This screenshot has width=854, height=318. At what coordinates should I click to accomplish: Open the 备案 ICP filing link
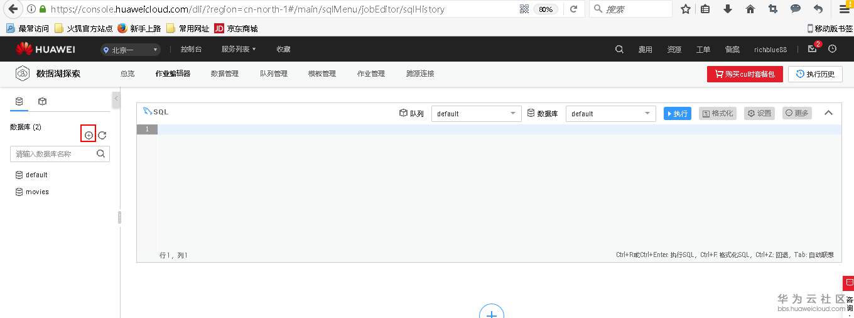(x=732, y=50)
